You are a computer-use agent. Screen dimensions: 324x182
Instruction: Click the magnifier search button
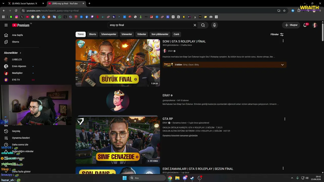pos(203,25)
